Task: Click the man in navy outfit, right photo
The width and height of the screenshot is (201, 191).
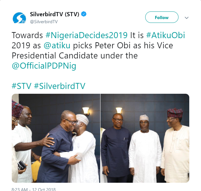Action: pos(115,148)
